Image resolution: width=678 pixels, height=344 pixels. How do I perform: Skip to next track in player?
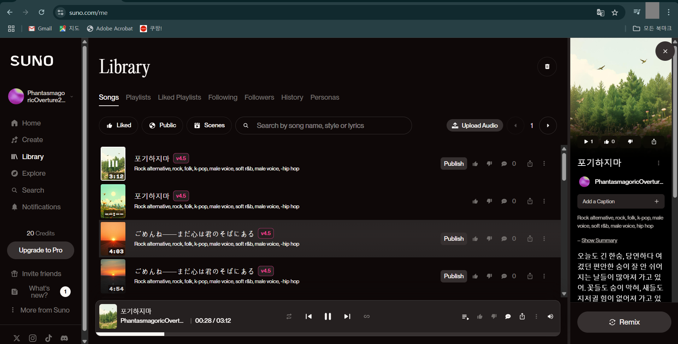point(347,316)
